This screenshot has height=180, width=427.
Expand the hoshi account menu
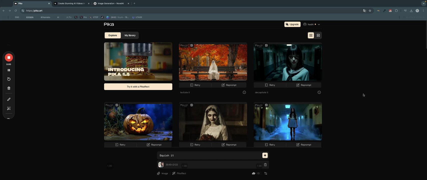pyautogui.click(x=312, y=24)
